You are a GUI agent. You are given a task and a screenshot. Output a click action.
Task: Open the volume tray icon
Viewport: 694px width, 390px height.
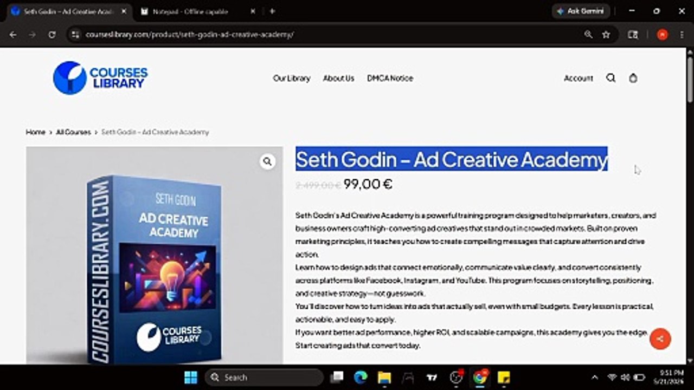[x=625, y=377]
